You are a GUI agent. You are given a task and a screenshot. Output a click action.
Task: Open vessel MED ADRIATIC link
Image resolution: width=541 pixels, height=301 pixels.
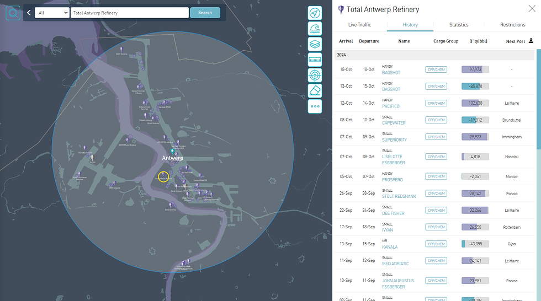click(x=395, y=264)
